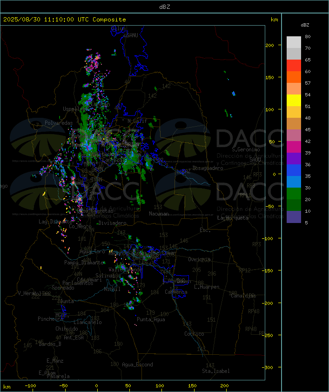Click the dBZ label above the color legend
Image resolution: width=329 pixels, height=392 pixels.
305,25
